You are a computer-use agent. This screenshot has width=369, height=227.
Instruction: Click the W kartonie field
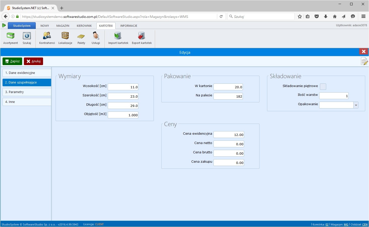tap(228, 87)
